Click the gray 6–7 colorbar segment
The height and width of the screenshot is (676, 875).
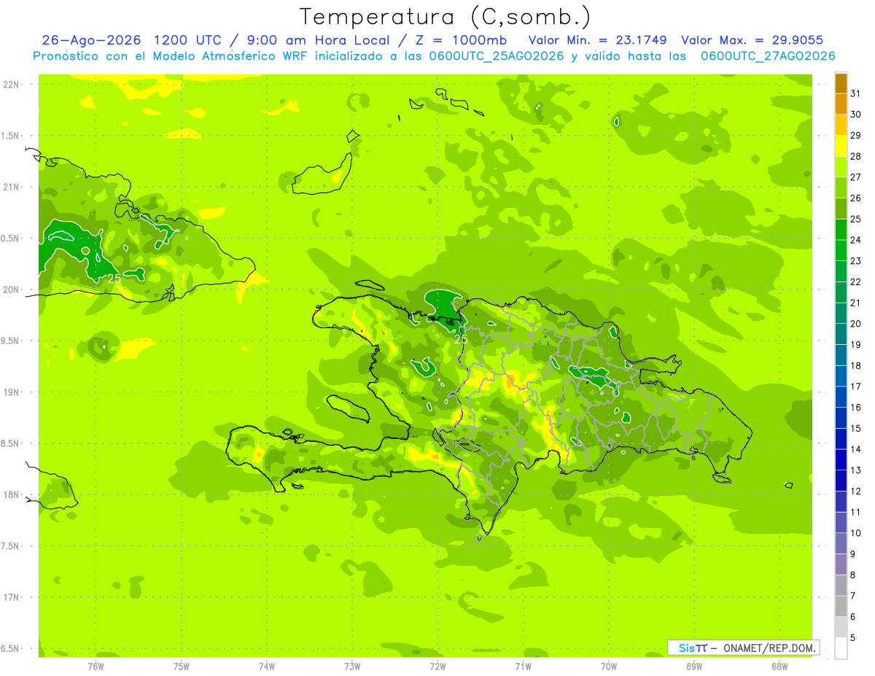click(x=841, y=606)
